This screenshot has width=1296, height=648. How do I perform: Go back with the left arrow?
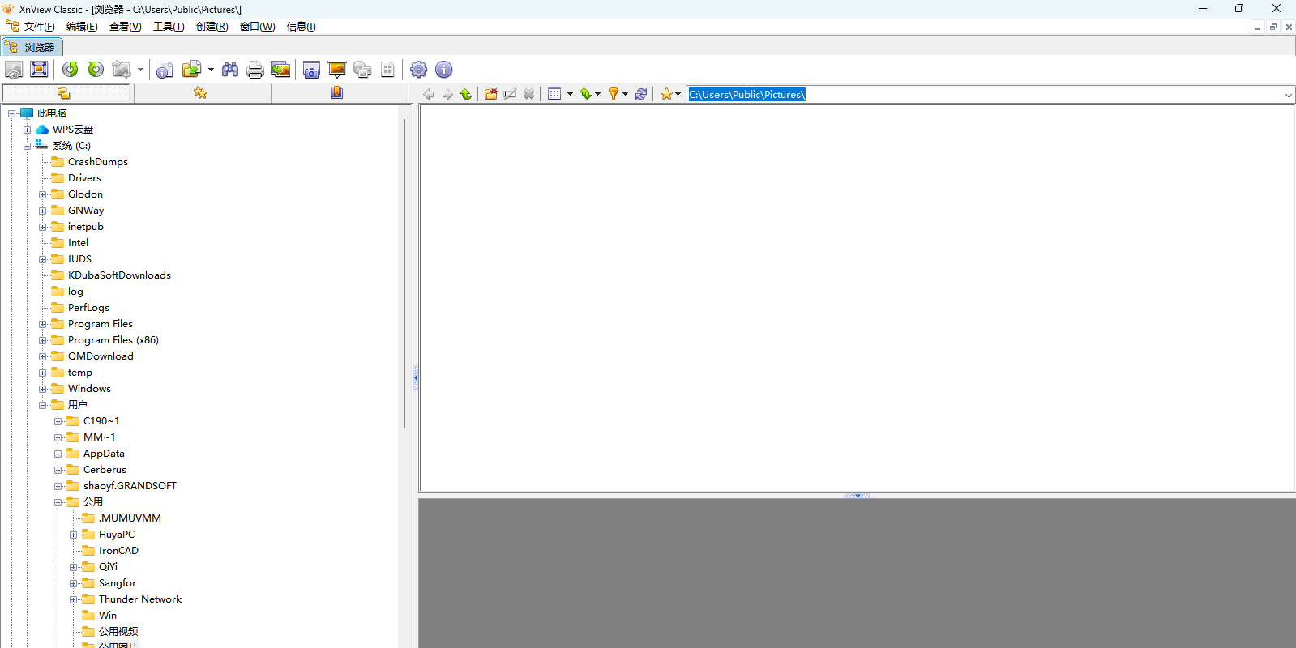click(x=429, y=94)
